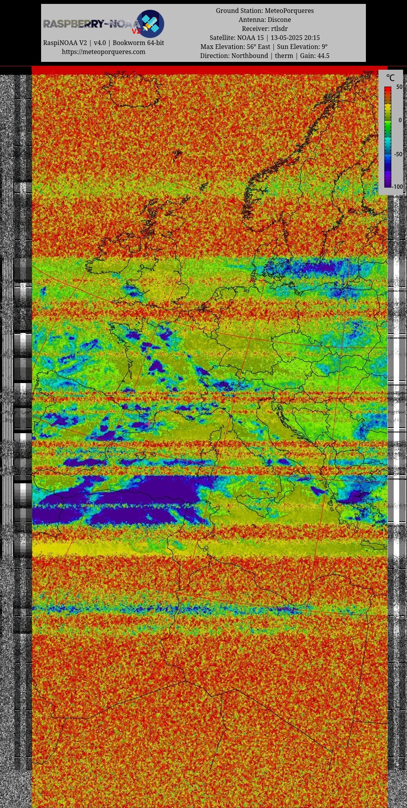Click the 'Max Elevation: 56° East' text
This screenshot has width=407, height=808.
coord(235,47)
